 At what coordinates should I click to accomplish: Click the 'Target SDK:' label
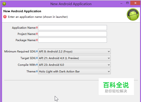28,58
